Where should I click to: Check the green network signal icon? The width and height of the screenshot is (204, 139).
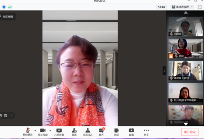tap(10, 7)
